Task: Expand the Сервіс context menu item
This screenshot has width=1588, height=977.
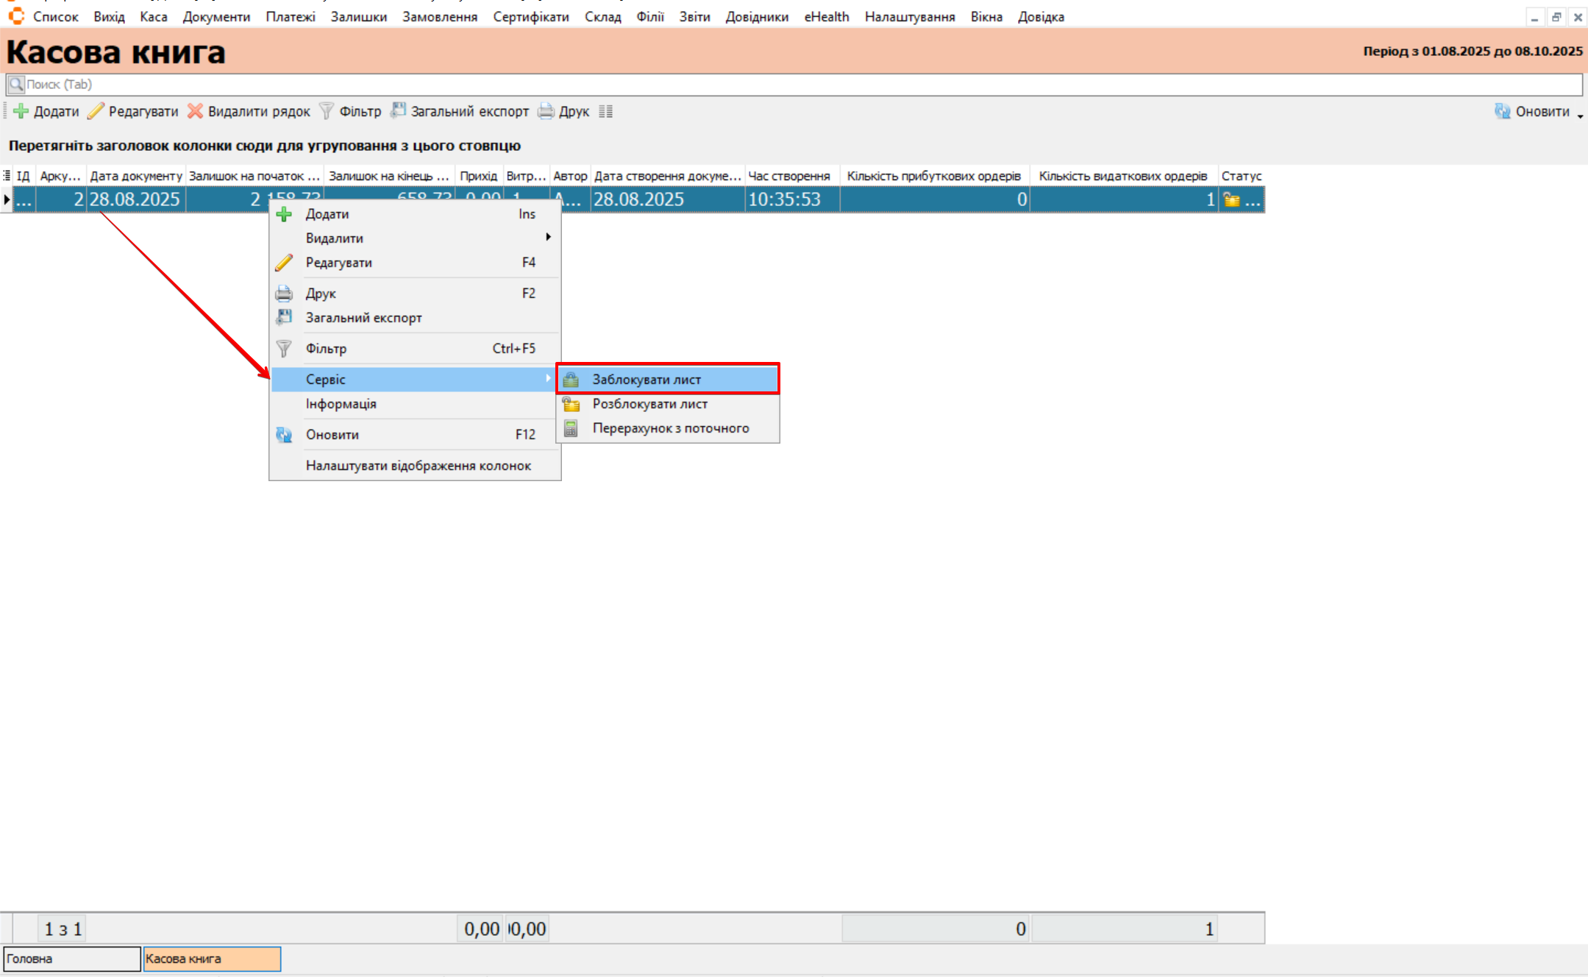Action: pos(325,380)
